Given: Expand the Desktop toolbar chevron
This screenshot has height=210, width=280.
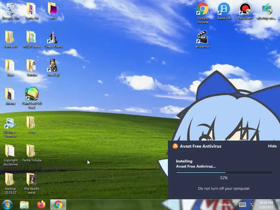Looking at the screenshot, I should click(234, 202).
